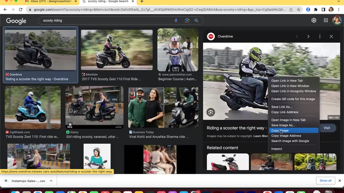Open more options in the preview panel
The height and width of the screenshot is (193, 344).
pyautogui.click(x=320, y=36)
